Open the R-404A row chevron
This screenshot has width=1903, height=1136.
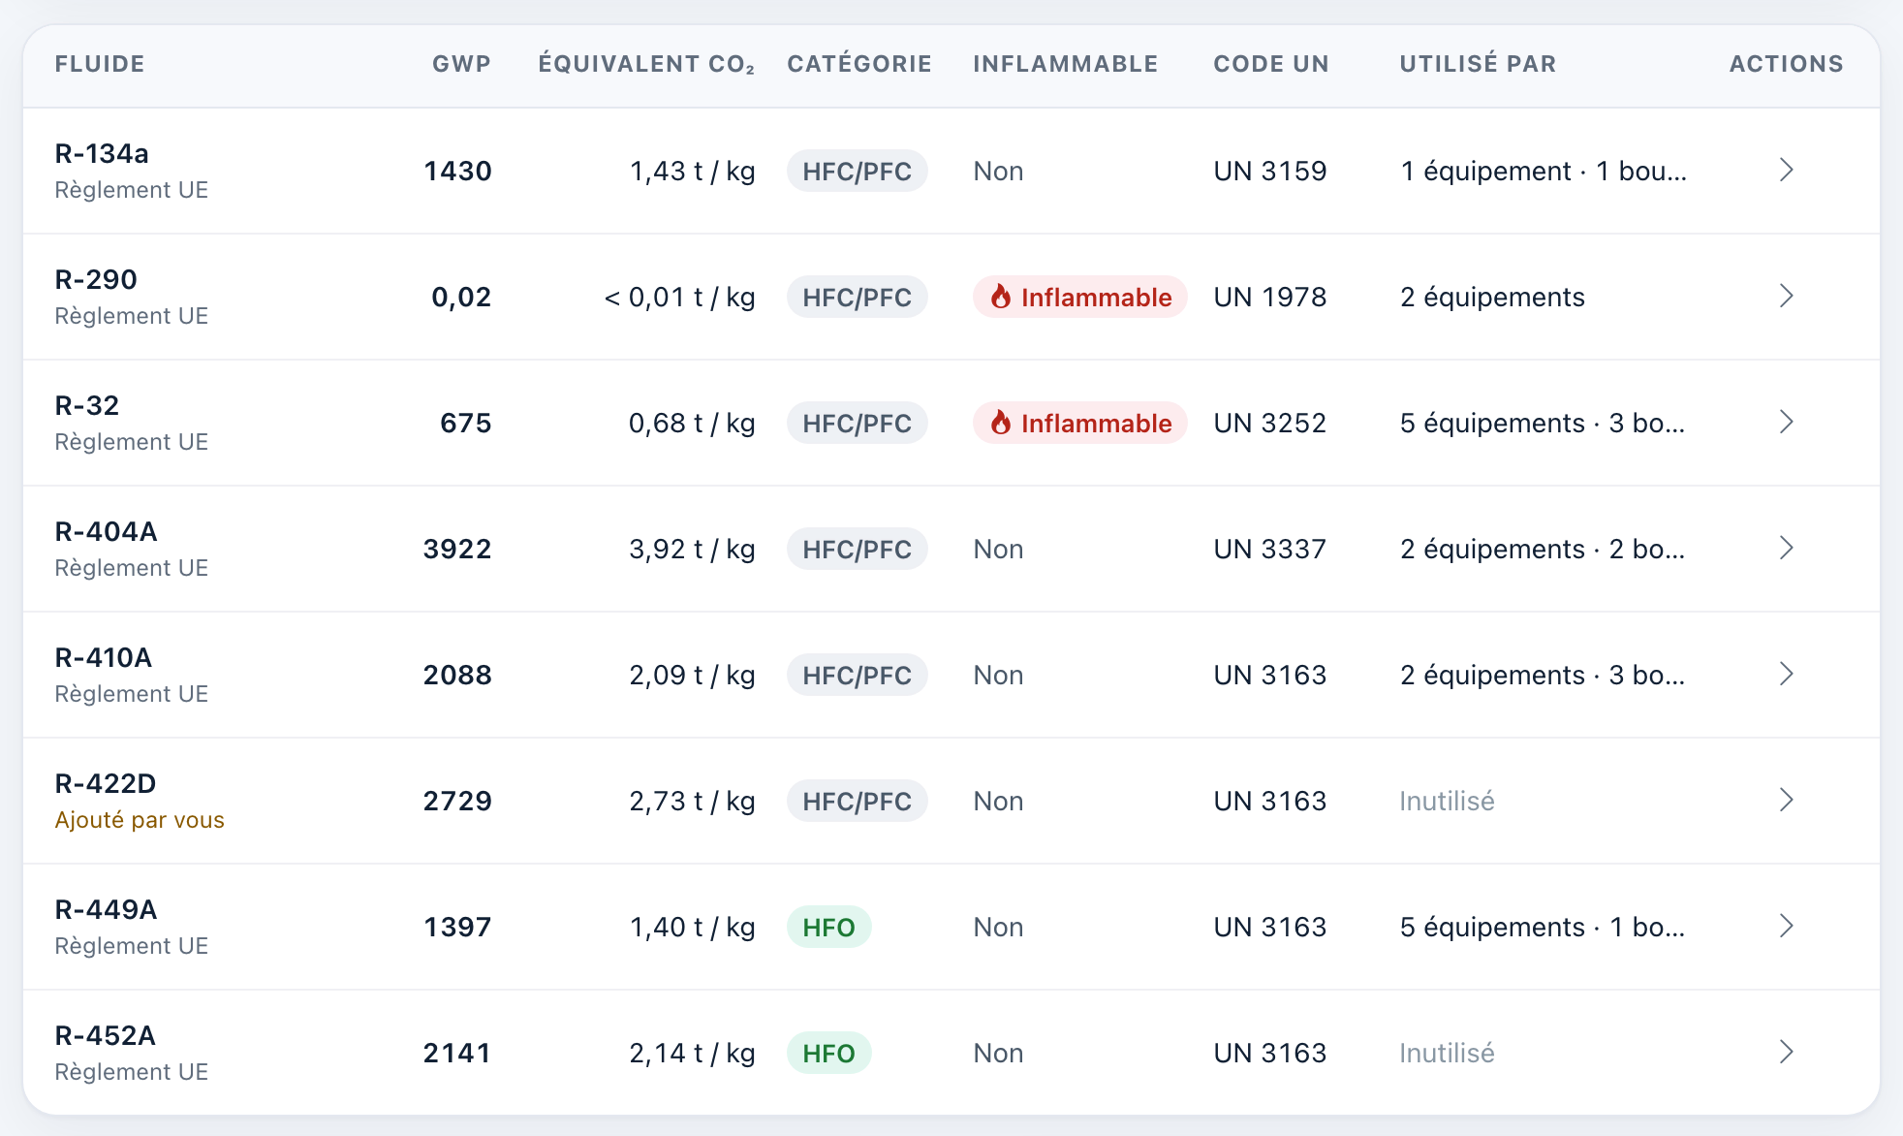coord(1787,549)
